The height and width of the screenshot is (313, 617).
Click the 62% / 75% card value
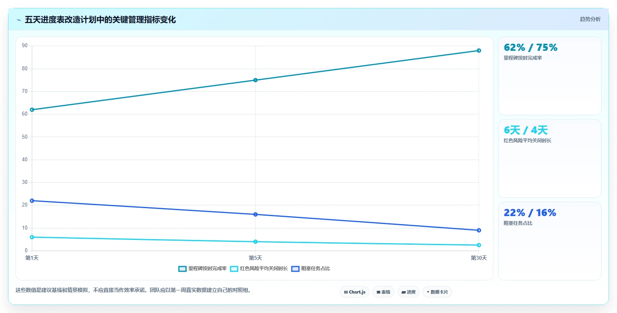(x=530, y=48)
